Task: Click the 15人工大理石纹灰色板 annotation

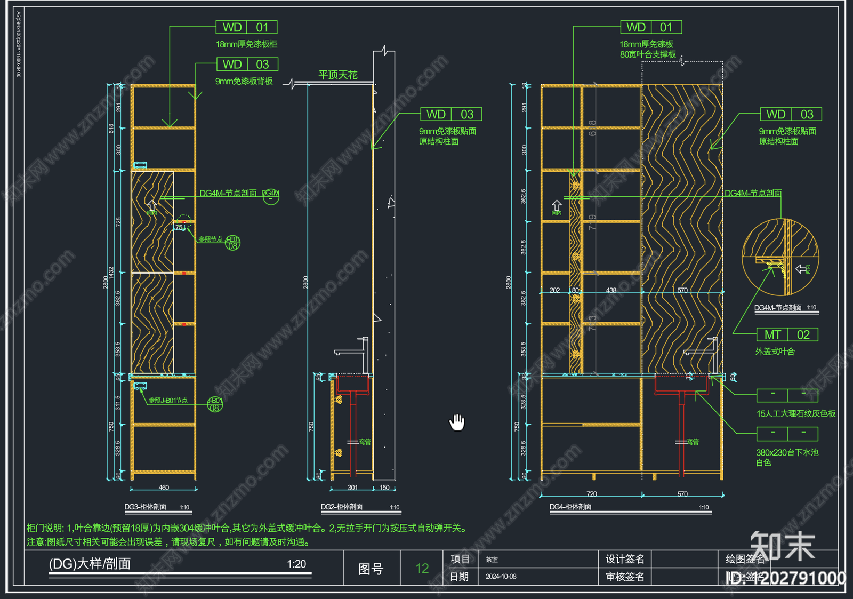Action: [x=796, y=413]
